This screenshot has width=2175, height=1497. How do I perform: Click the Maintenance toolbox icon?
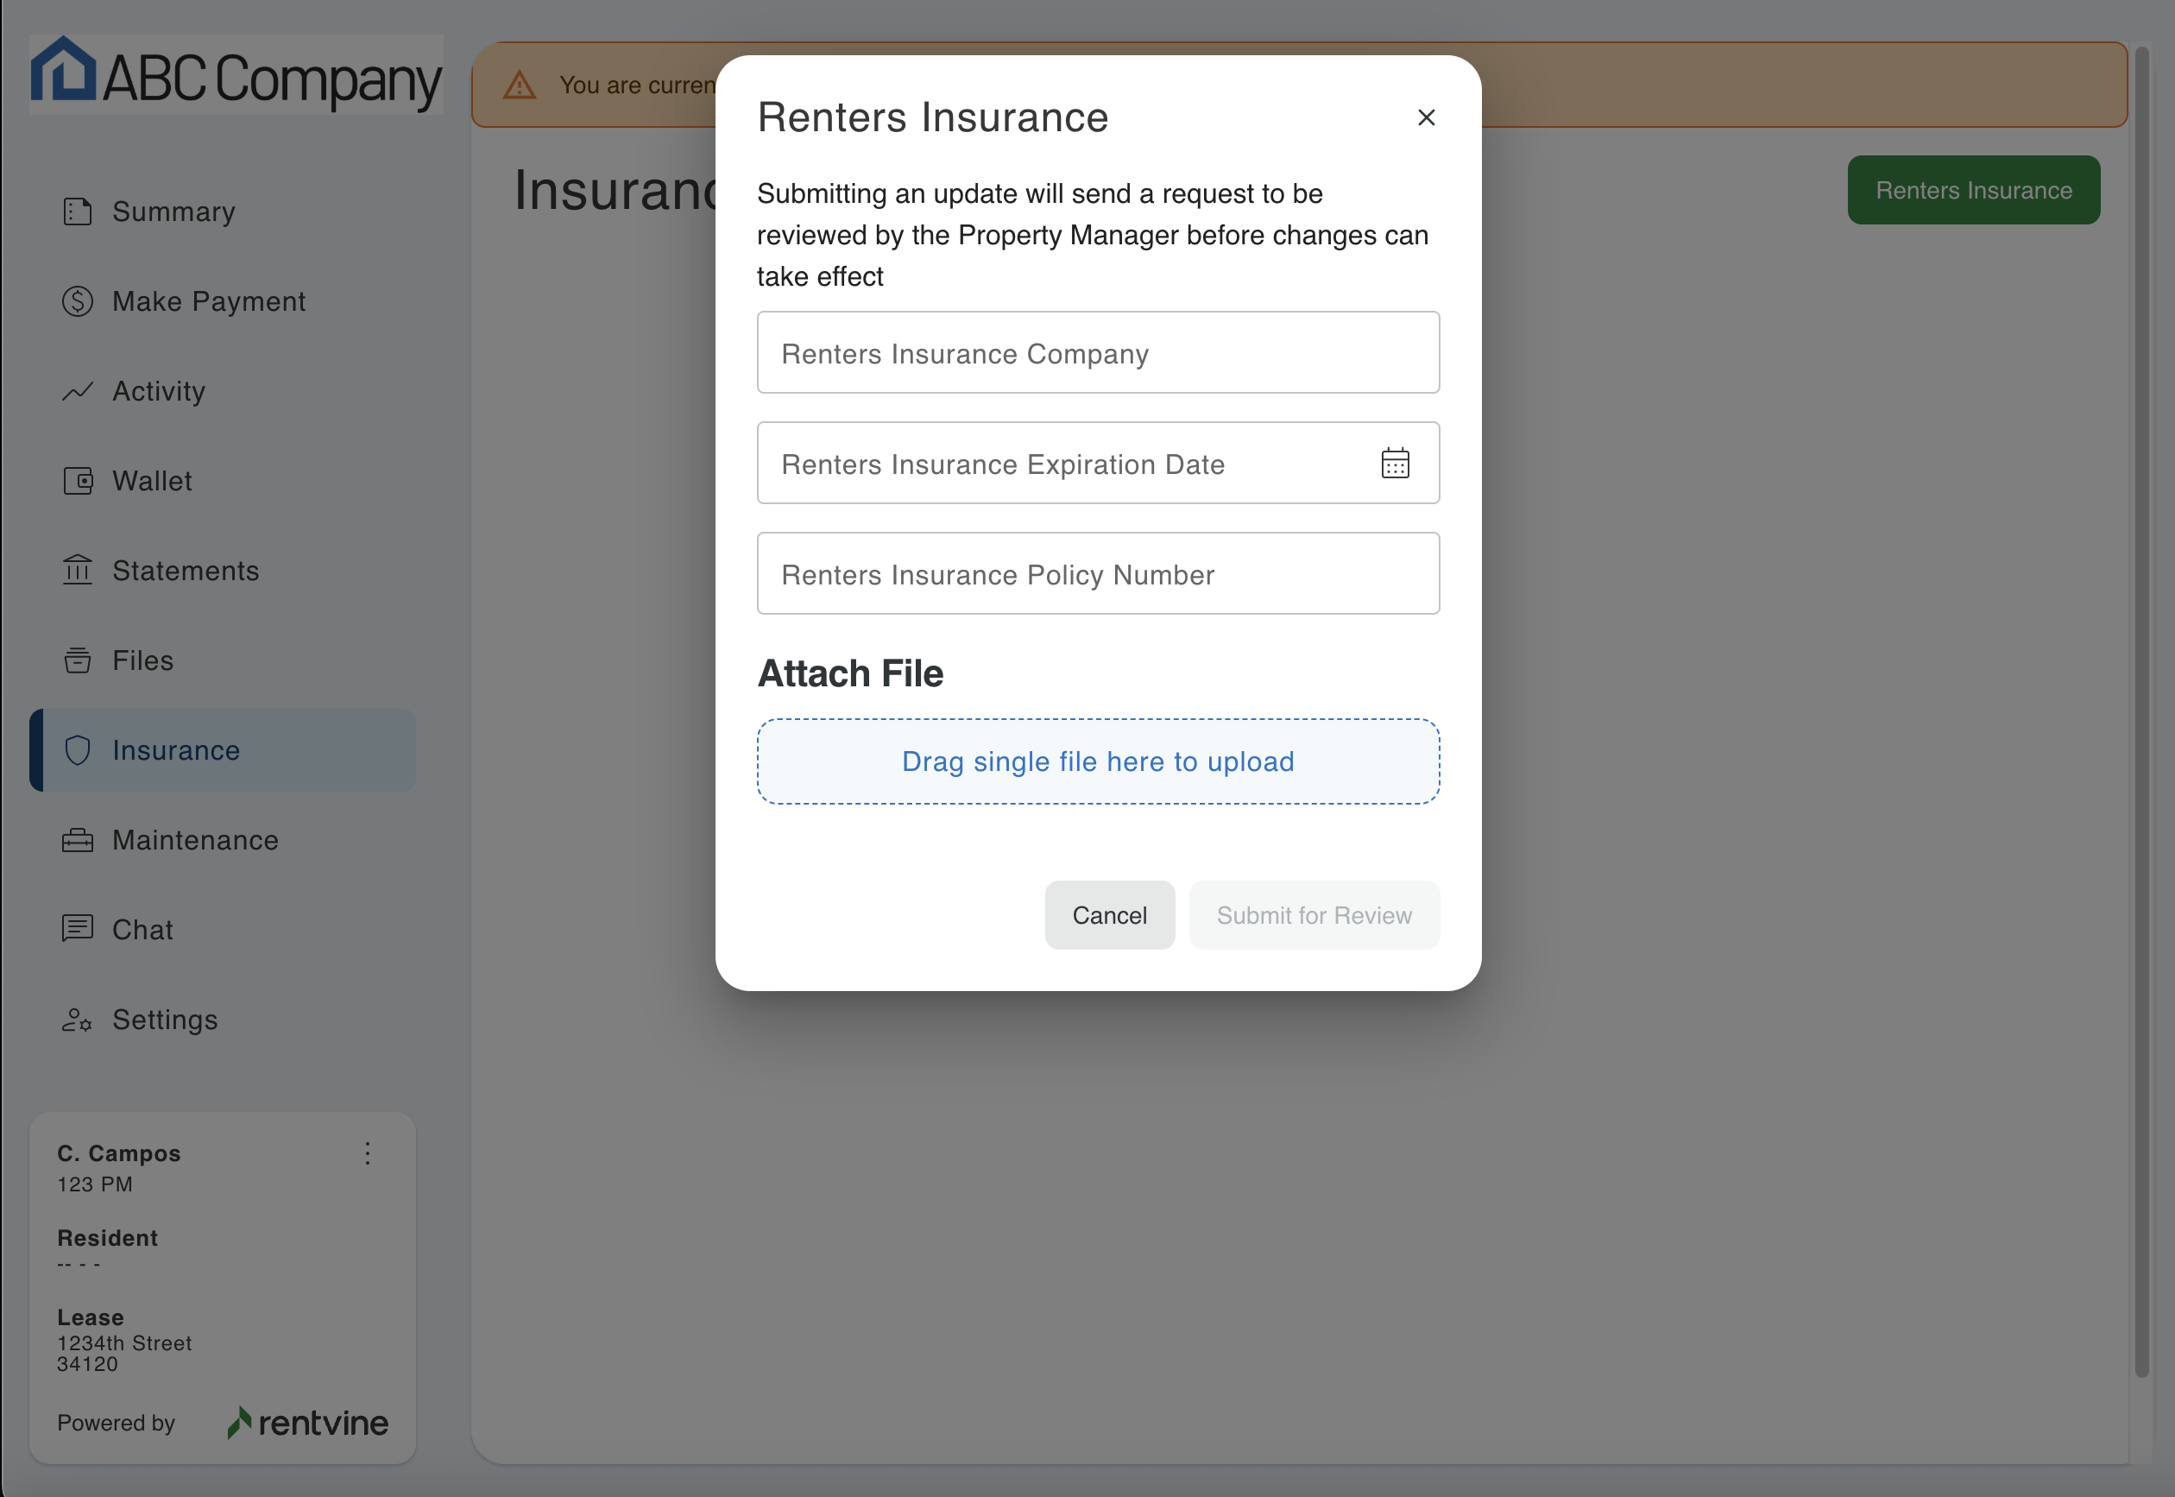click(x=77, y=840)
